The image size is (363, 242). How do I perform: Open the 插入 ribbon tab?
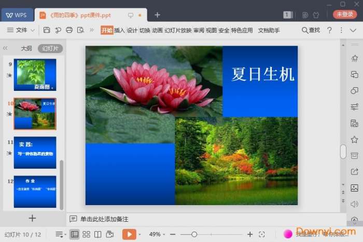click(119, 30)
